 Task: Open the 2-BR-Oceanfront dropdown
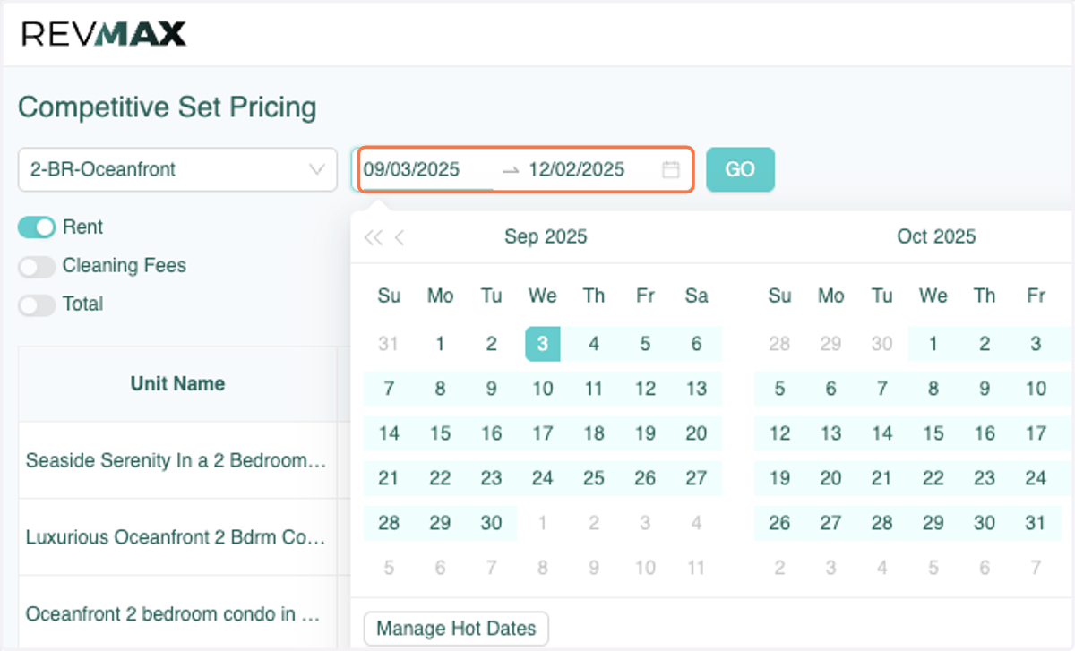tap(177, 169)
